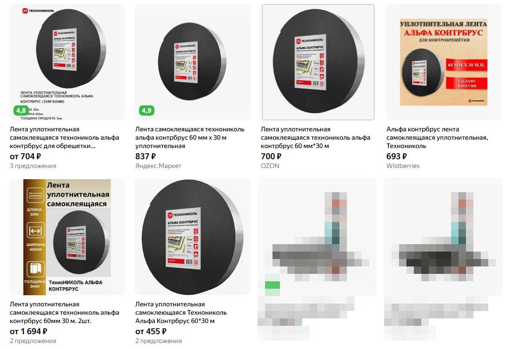Click the OZON seller label
Viewport: 505px width, 350px height.
[270, 166]
